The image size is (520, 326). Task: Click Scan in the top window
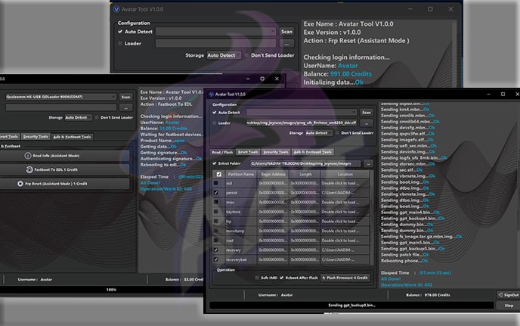286,32
